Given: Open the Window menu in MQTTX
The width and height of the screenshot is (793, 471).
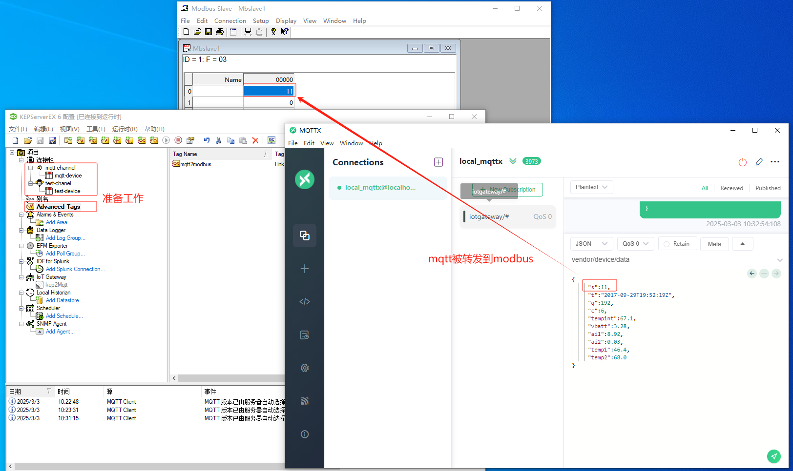Looking at the screenshot, I should tap(352, 143).
